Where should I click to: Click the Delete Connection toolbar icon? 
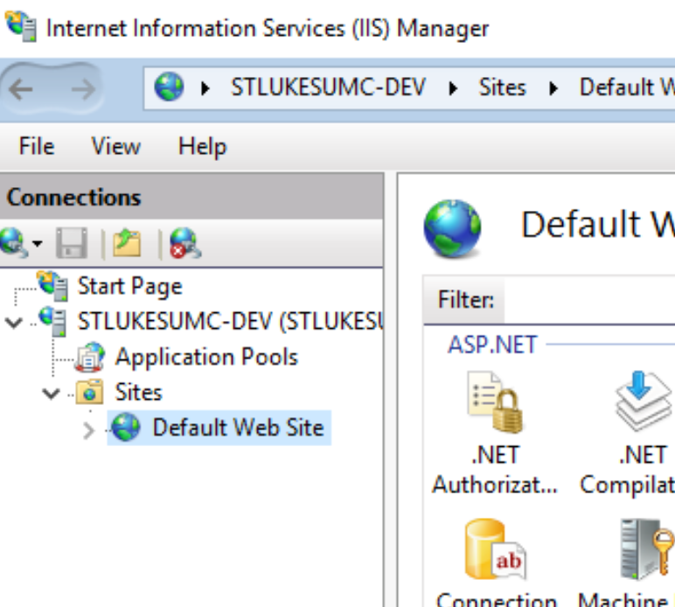[184, 243]
